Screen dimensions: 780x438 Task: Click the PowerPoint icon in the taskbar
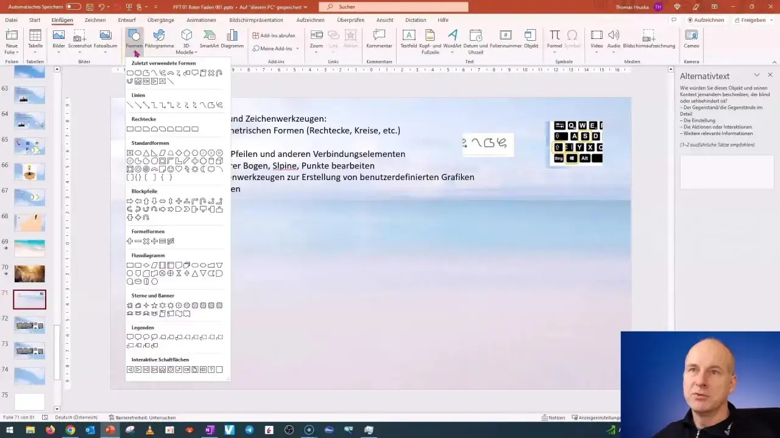[110, 430]
